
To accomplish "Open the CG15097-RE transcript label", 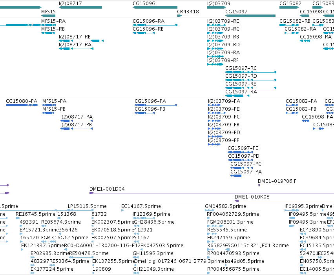I will coord(241,84).
